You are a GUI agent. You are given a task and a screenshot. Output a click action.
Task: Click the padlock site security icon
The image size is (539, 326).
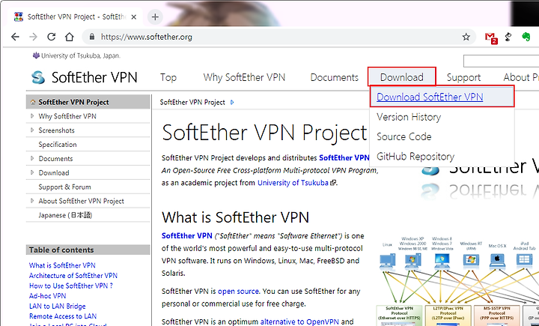[92, 37]
